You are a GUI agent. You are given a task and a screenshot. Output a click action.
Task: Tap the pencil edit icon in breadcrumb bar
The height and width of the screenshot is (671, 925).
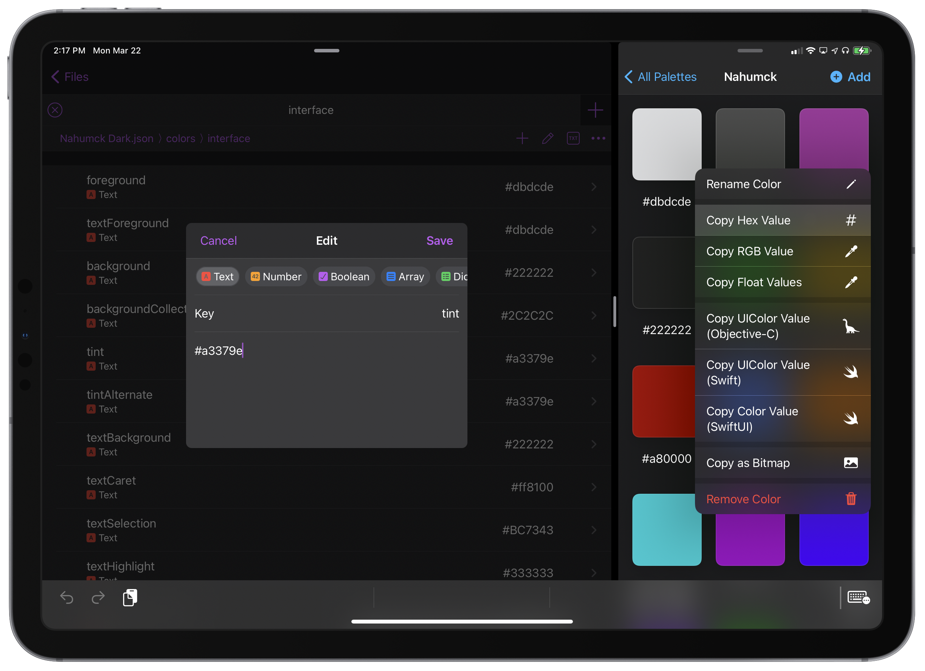click(x=548, y=138)
